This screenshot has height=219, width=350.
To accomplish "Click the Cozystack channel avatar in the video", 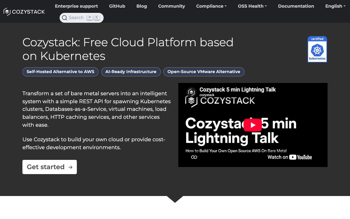I will [x=191, y=92].
